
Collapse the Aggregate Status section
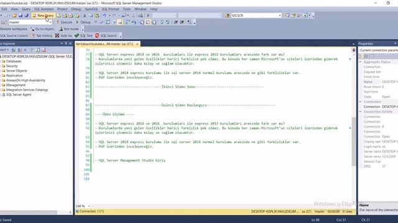click(x=361, y=62)
